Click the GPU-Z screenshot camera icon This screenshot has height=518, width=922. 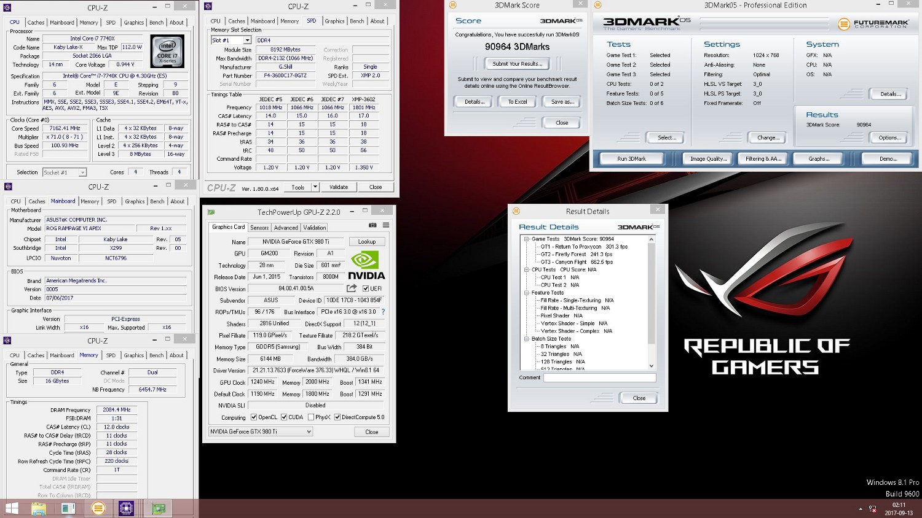click(x=372, y=225)
